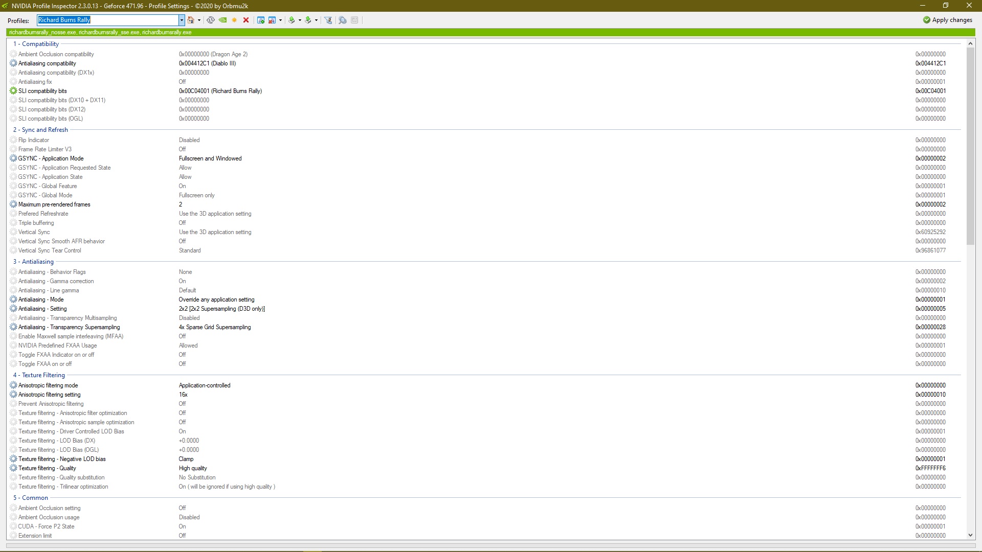The image size is (982, 552).
Task: Click the 'High quality' texture filtering value
Action: point(193,468)
